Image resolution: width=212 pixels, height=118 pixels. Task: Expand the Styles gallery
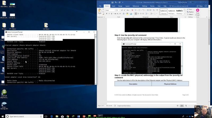click(184, 14)
